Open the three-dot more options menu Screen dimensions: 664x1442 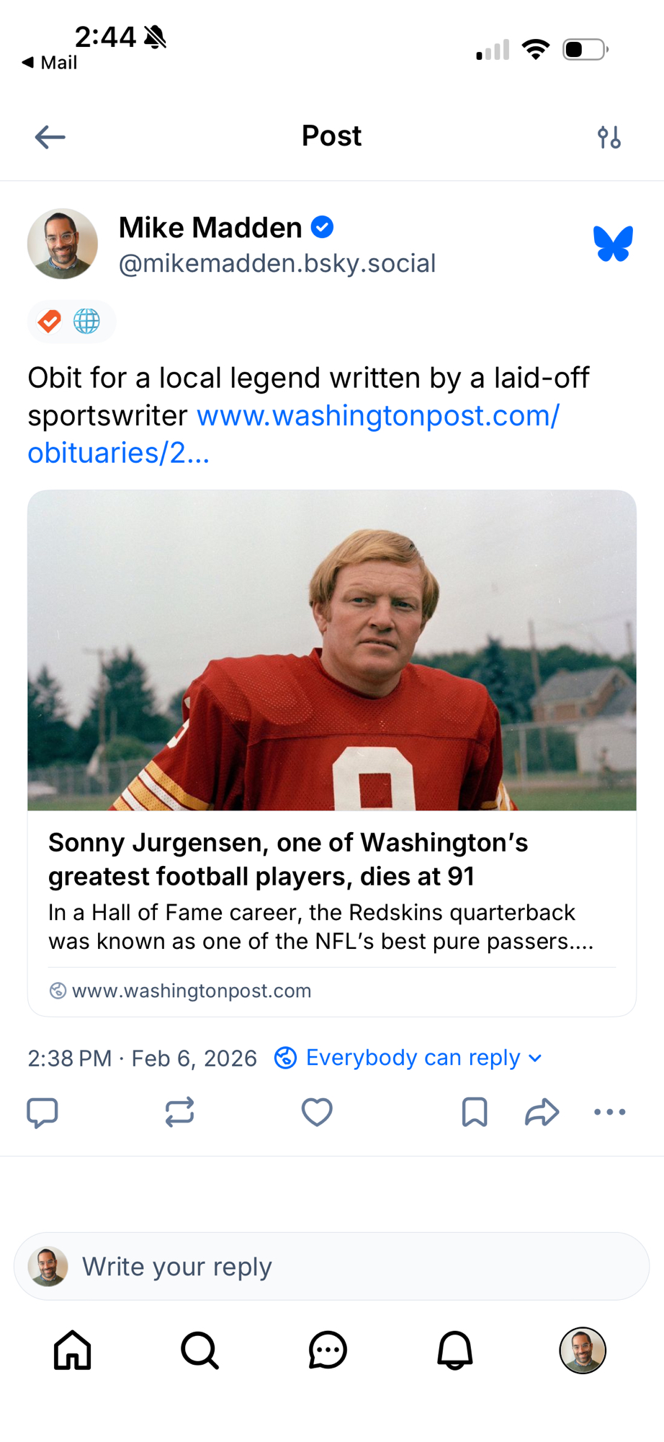pos(609,1112)
